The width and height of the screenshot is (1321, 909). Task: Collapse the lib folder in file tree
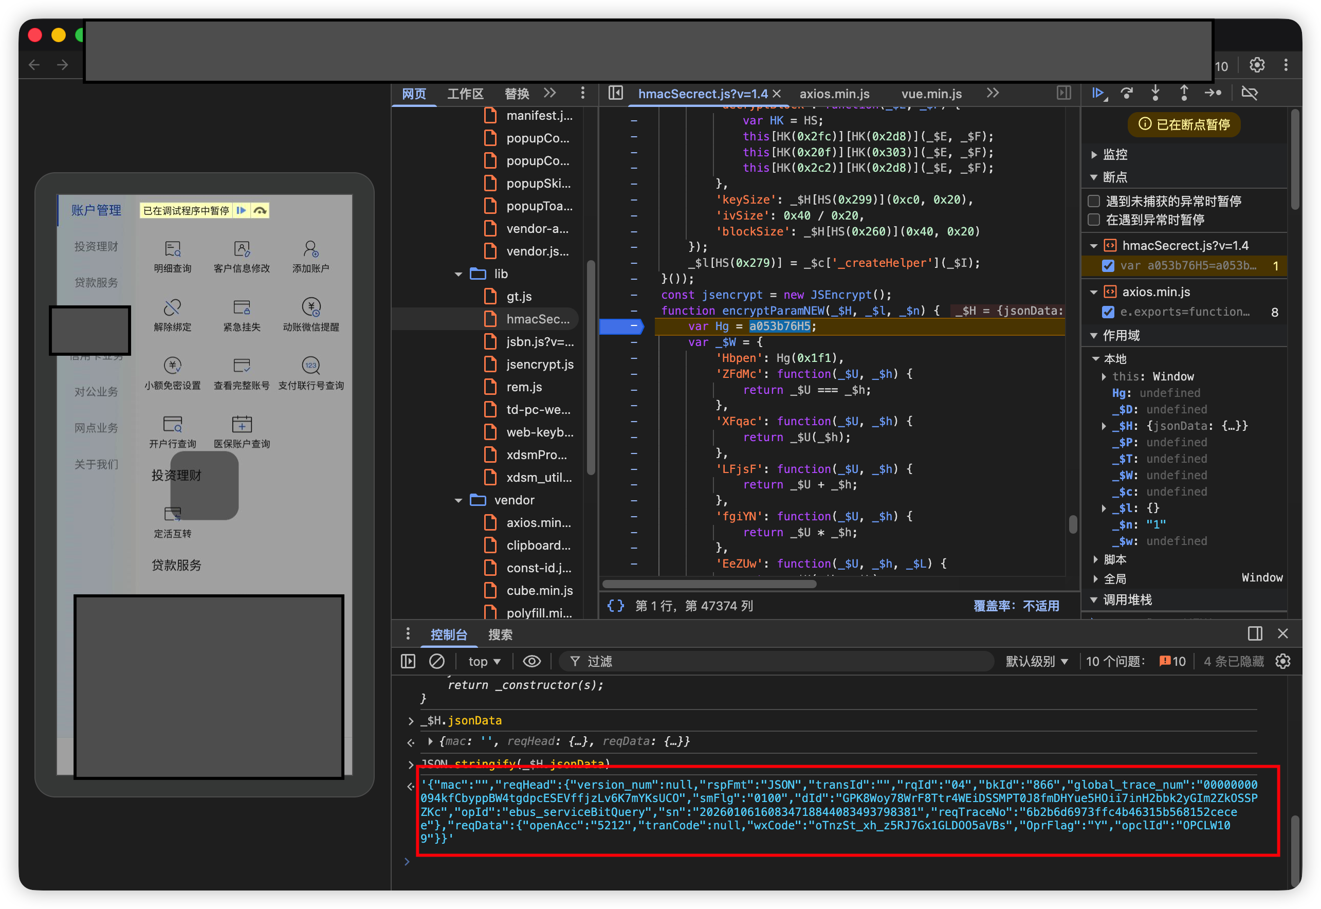(x=458, y=274)
